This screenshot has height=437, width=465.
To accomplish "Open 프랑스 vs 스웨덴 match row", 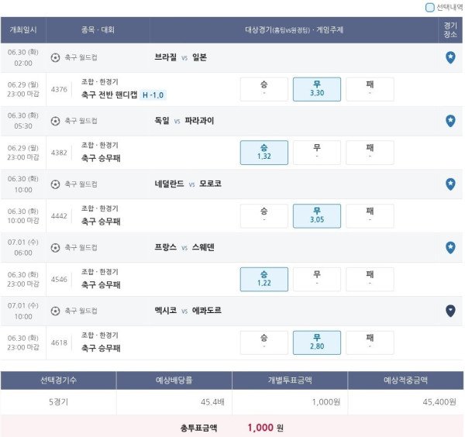I will tap(231, 247).
